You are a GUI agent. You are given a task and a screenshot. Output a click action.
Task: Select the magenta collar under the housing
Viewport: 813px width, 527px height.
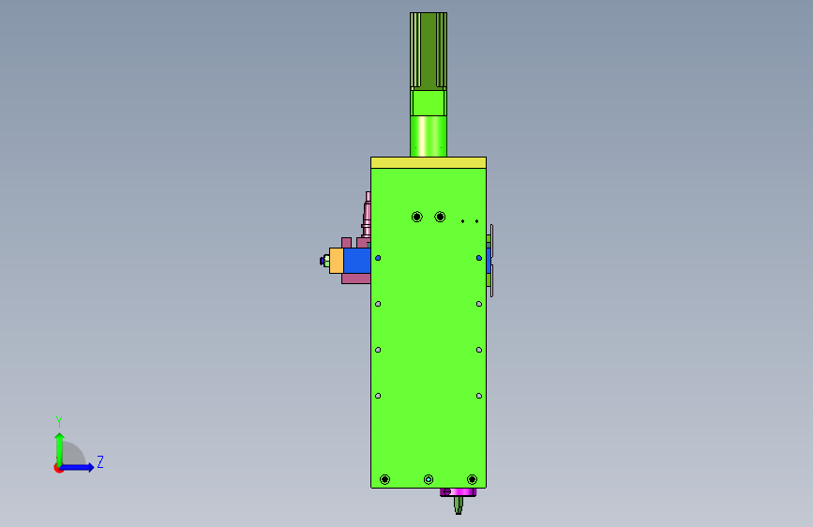click(x=459, y=492)
